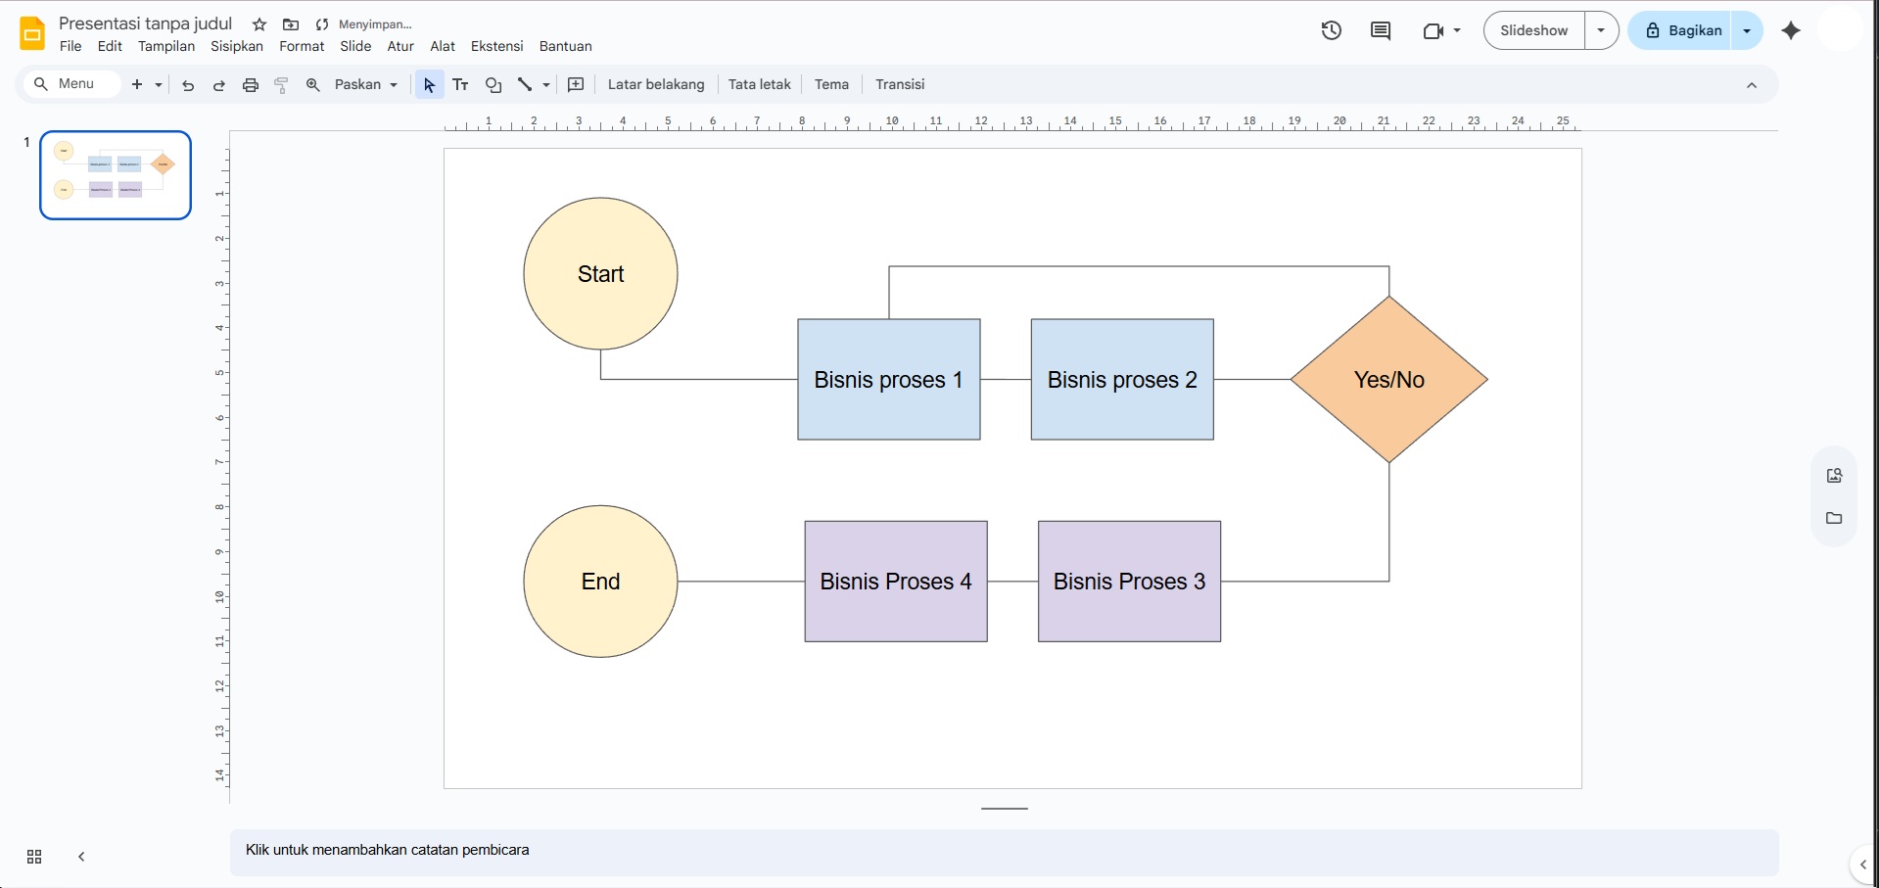Viewport: 1879px width, 888px height.
Task: Select the Bisnis Proses 3 box
Action: (1129, 582)
